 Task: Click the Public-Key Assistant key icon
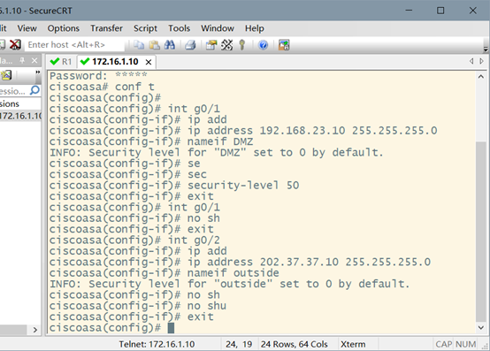click(241, 45)
